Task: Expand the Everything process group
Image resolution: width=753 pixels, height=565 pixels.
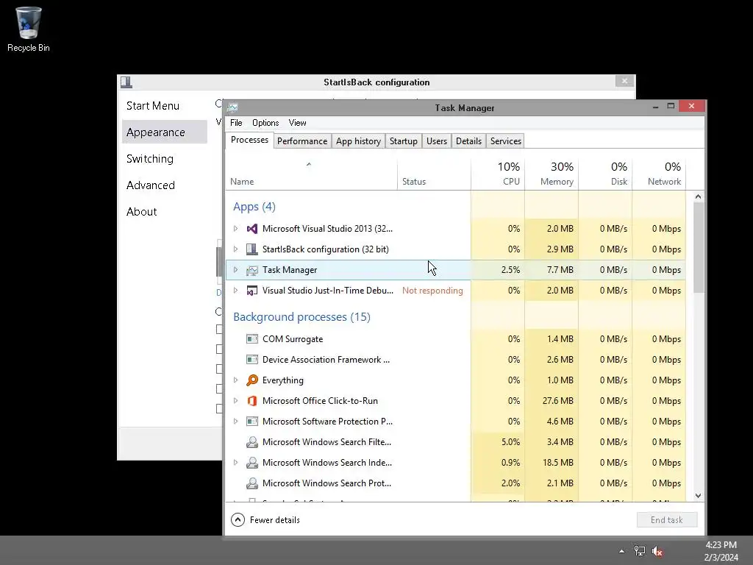Action: [x=235, y=380]
